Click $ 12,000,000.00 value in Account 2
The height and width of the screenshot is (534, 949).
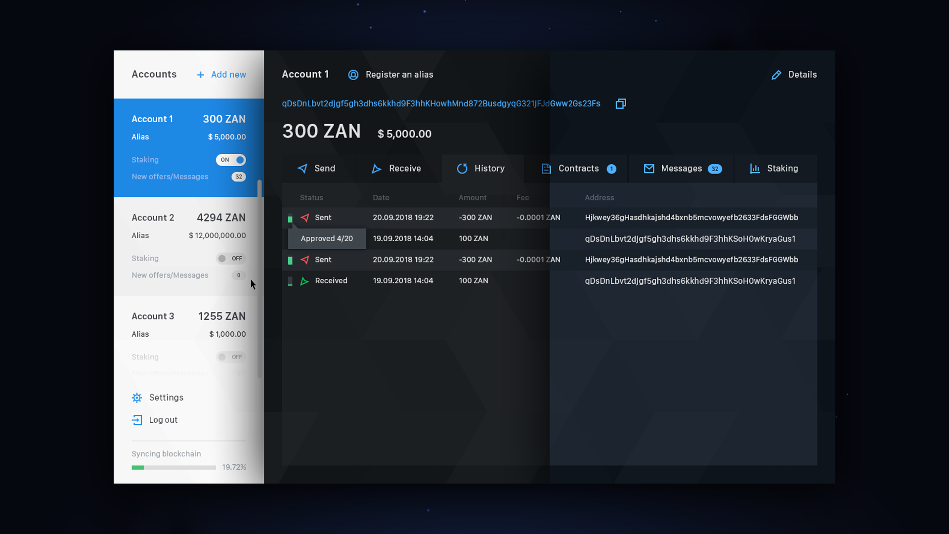point(217,236)
